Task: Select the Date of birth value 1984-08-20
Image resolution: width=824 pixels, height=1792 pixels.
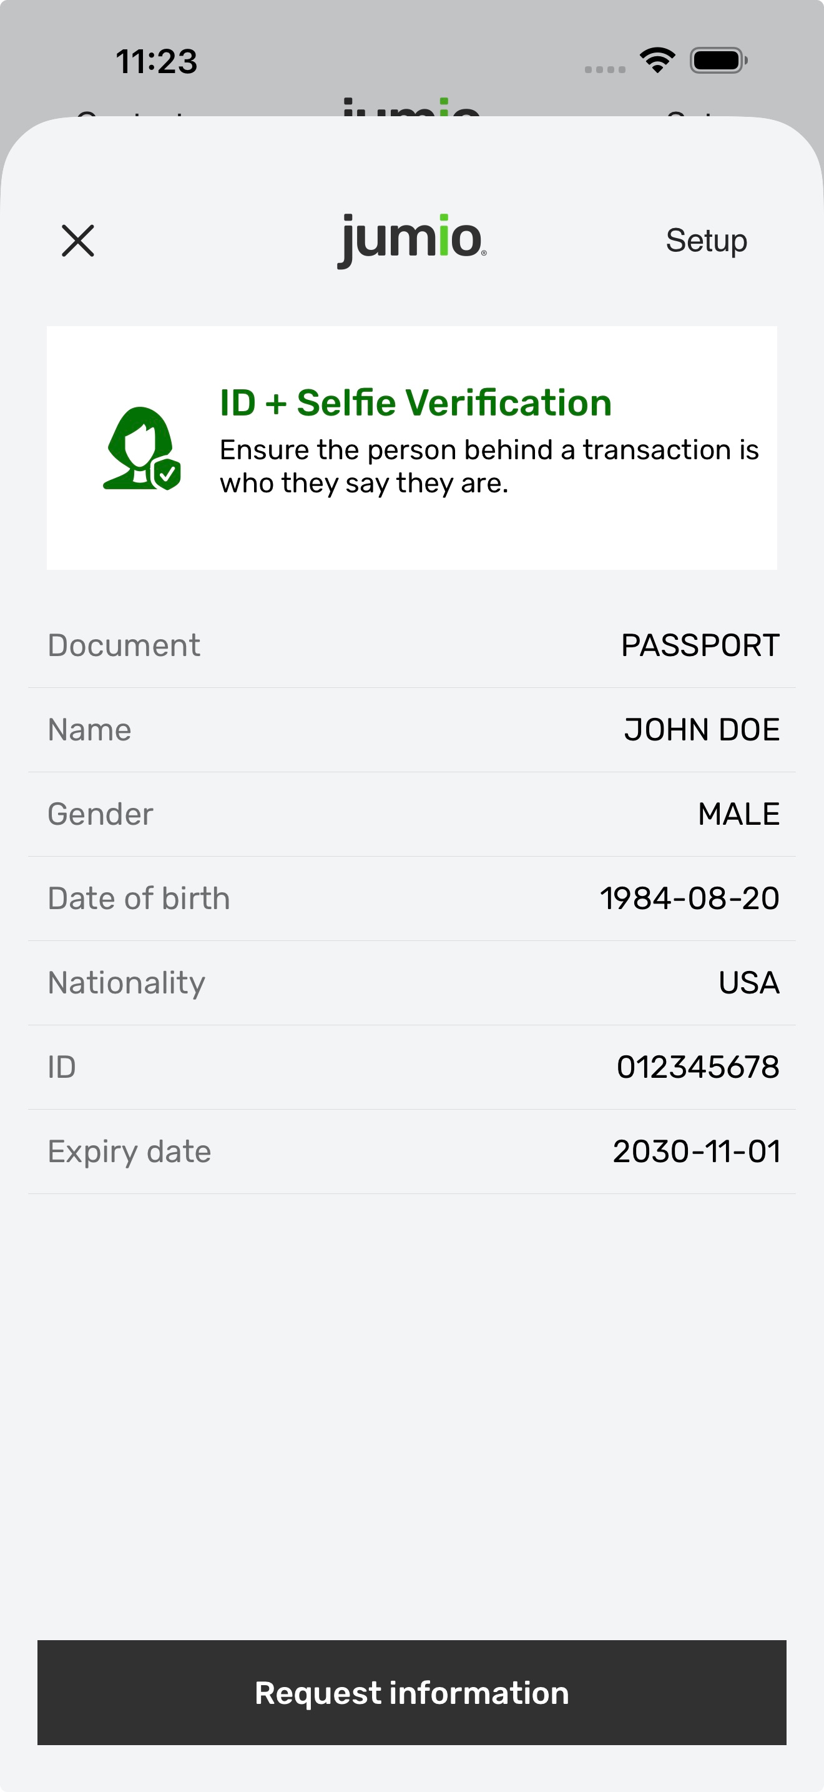Action: (689, 898)
